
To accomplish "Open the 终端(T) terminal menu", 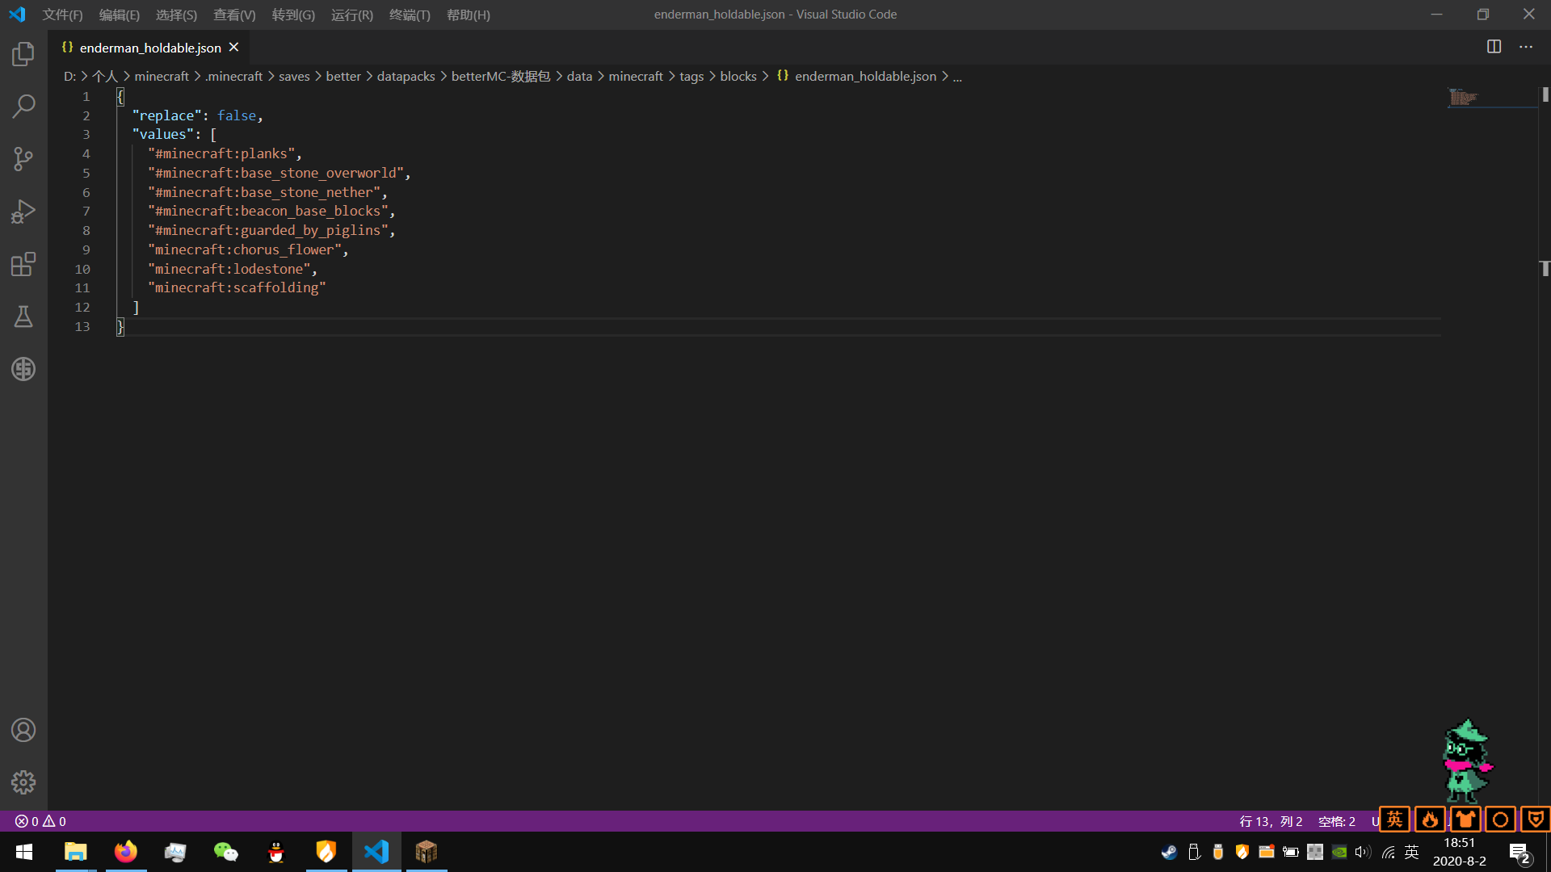I will (410, 15).
